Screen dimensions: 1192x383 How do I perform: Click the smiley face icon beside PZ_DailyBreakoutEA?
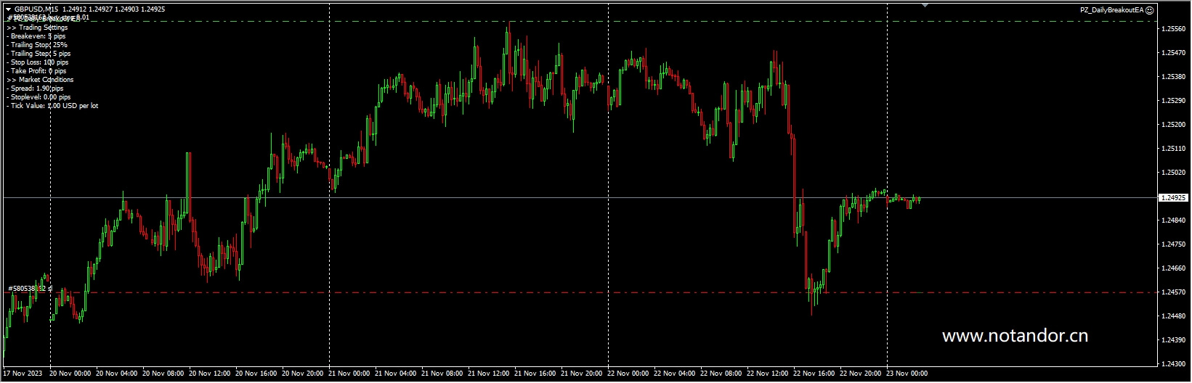[x=1149, y=10]
